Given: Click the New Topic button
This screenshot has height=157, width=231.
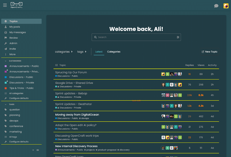Looking at the screenshot, I should coord(210,52).
